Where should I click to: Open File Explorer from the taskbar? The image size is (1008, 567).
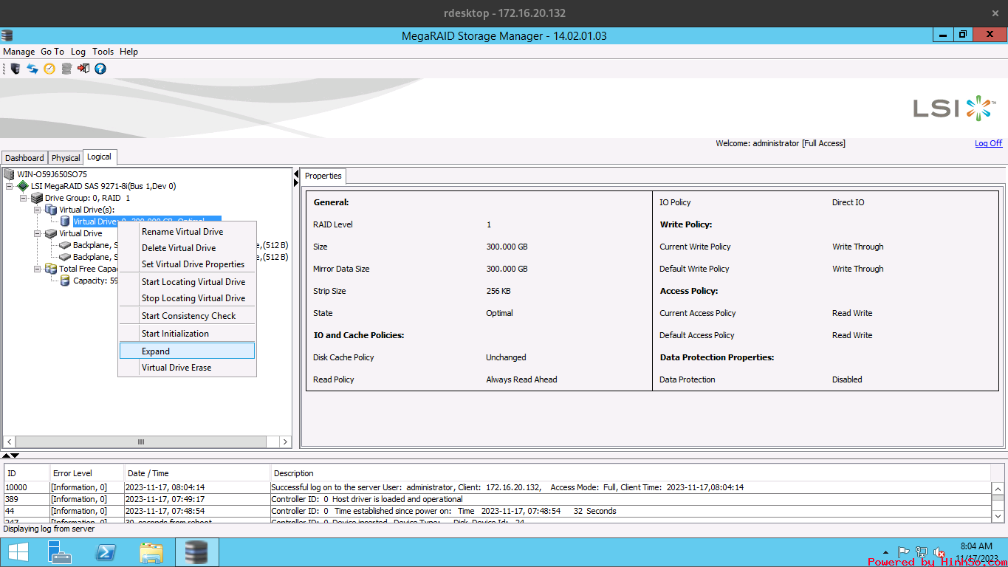click(151, 552)
